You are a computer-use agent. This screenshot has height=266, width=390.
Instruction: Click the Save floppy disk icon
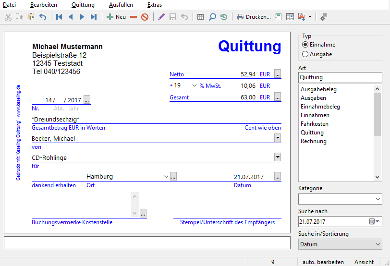click(x=173, y=17)
